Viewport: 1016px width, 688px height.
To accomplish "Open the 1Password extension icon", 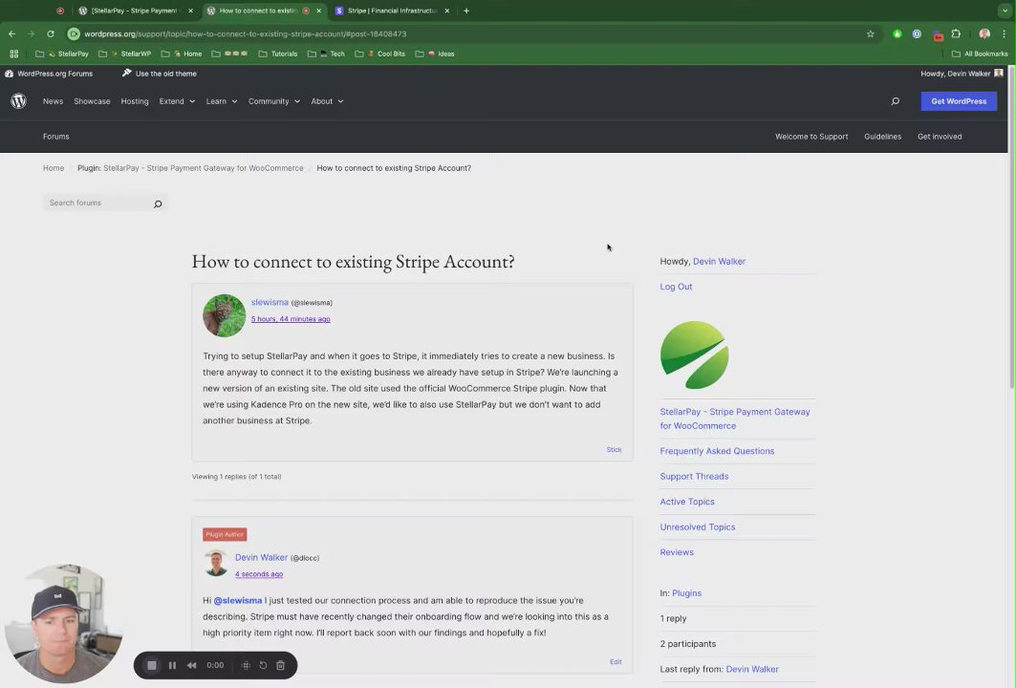I will 917,33.
